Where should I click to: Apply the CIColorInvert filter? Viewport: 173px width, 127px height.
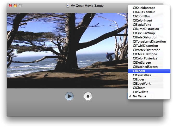coord(143,21)
